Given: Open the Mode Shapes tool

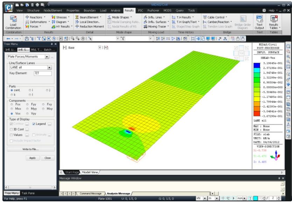Looking at the screenshot, I should click(x=120, y=17).
